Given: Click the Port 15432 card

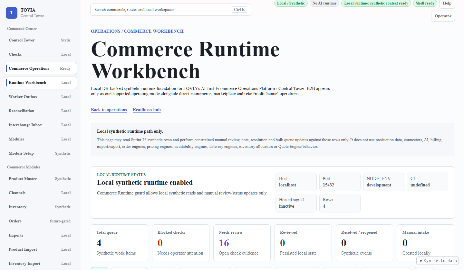Looking at the screenshot, I should [340, 182].
